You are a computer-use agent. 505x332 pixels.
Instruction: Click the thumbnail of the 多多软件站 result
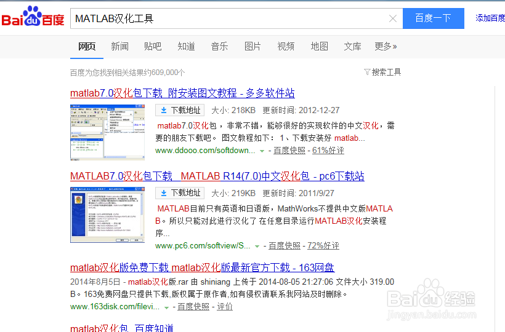click(107, 132)
